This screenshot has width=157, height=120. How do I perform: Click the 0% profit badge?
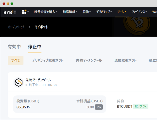coord(99,107)
